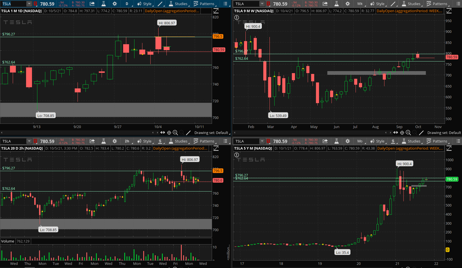
Task: Click 2h timeframe button on 2h chart
Action: point(127,141)
